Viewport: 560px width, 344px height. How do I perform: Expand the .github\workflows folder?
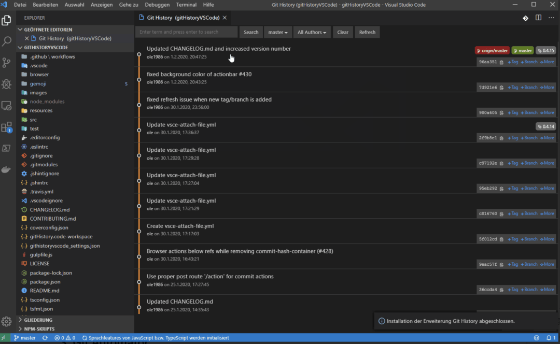[52, 56]
